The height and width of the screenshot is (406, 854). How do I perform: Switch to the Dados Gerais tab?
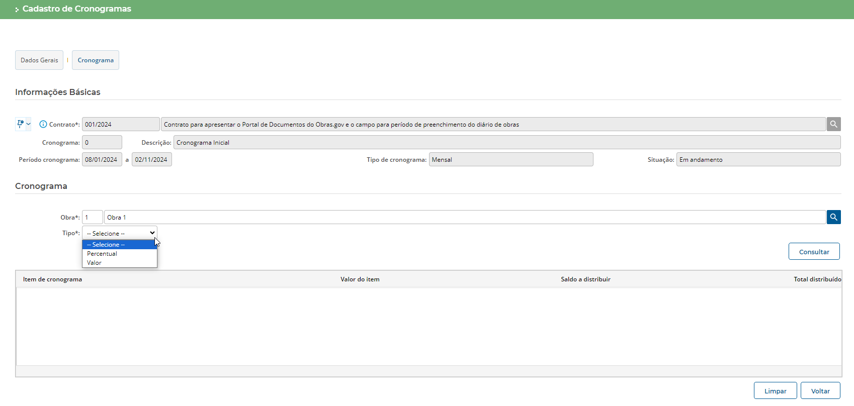pyautogui.click(x=39, y=60)
